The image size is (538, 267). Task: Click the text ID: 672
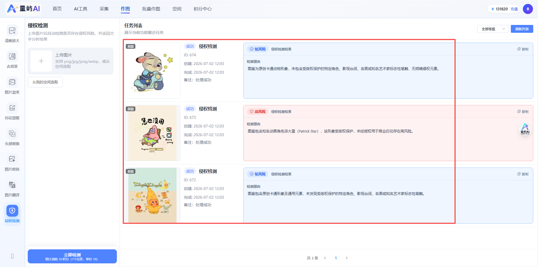point(190,180)
